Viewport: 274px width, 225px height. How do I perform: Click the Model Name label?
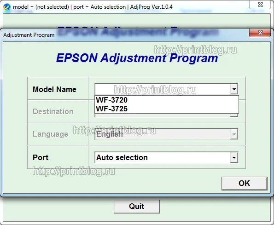pyautogui.click(x=54, y=89)
